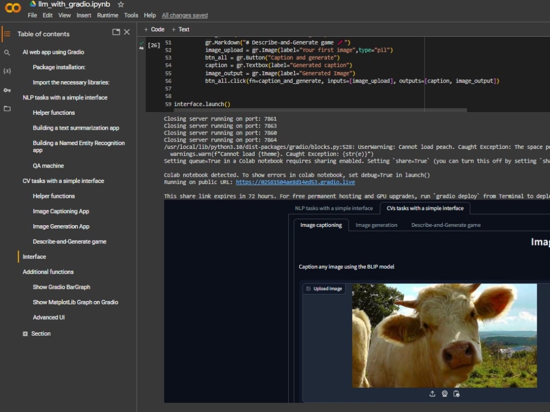Screen dimensions: 550x412
Task: Jump to CV tasks with a simple interface heading
Action: (63, 181)
